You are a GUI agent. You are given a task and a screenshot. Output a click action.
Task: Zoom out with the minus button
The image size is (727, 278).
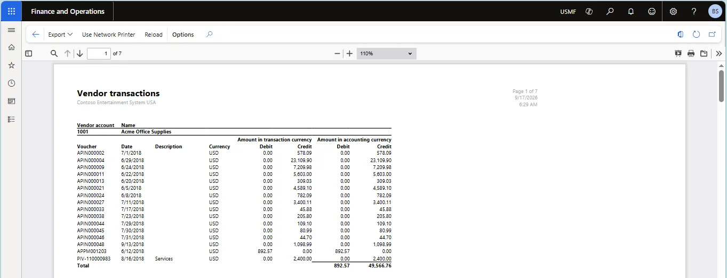click(337, 54)
